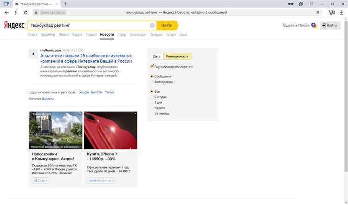Switch to the Видео tab
This screenshot has height=205, width=348.
(64, 34)
